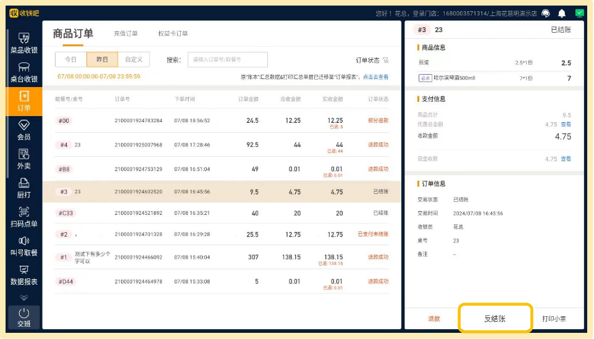This screenshot has width=594, height=339.
Task: Click order number 2100001924783284
Action: click(x=138, y=120)
